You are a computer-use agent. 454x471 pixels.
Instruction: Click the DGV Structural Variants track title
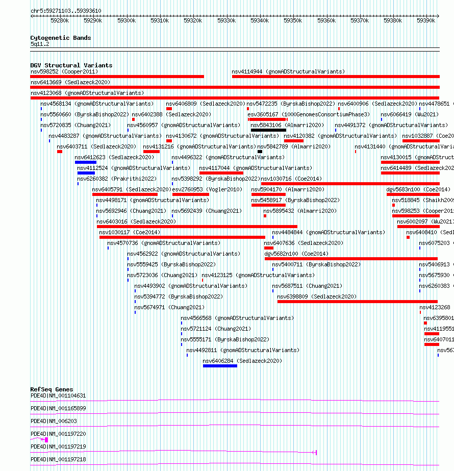pos(71,65)
